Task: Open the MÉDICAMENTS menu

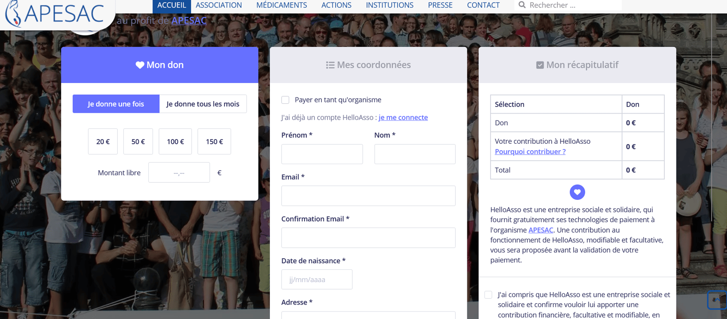Action: click(x=281, y=5)
